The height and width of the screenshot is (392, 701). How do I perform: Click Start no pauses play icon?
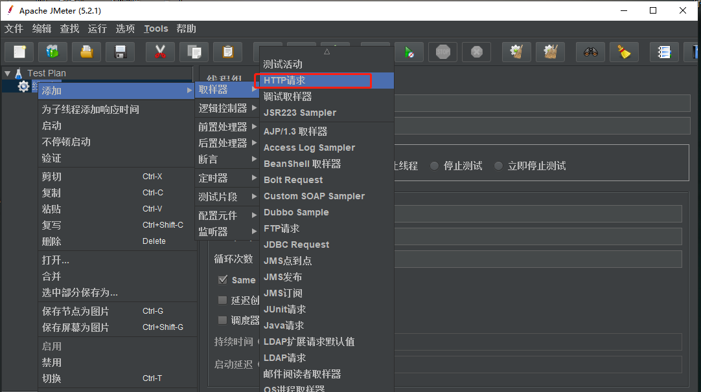coord(409,52)
